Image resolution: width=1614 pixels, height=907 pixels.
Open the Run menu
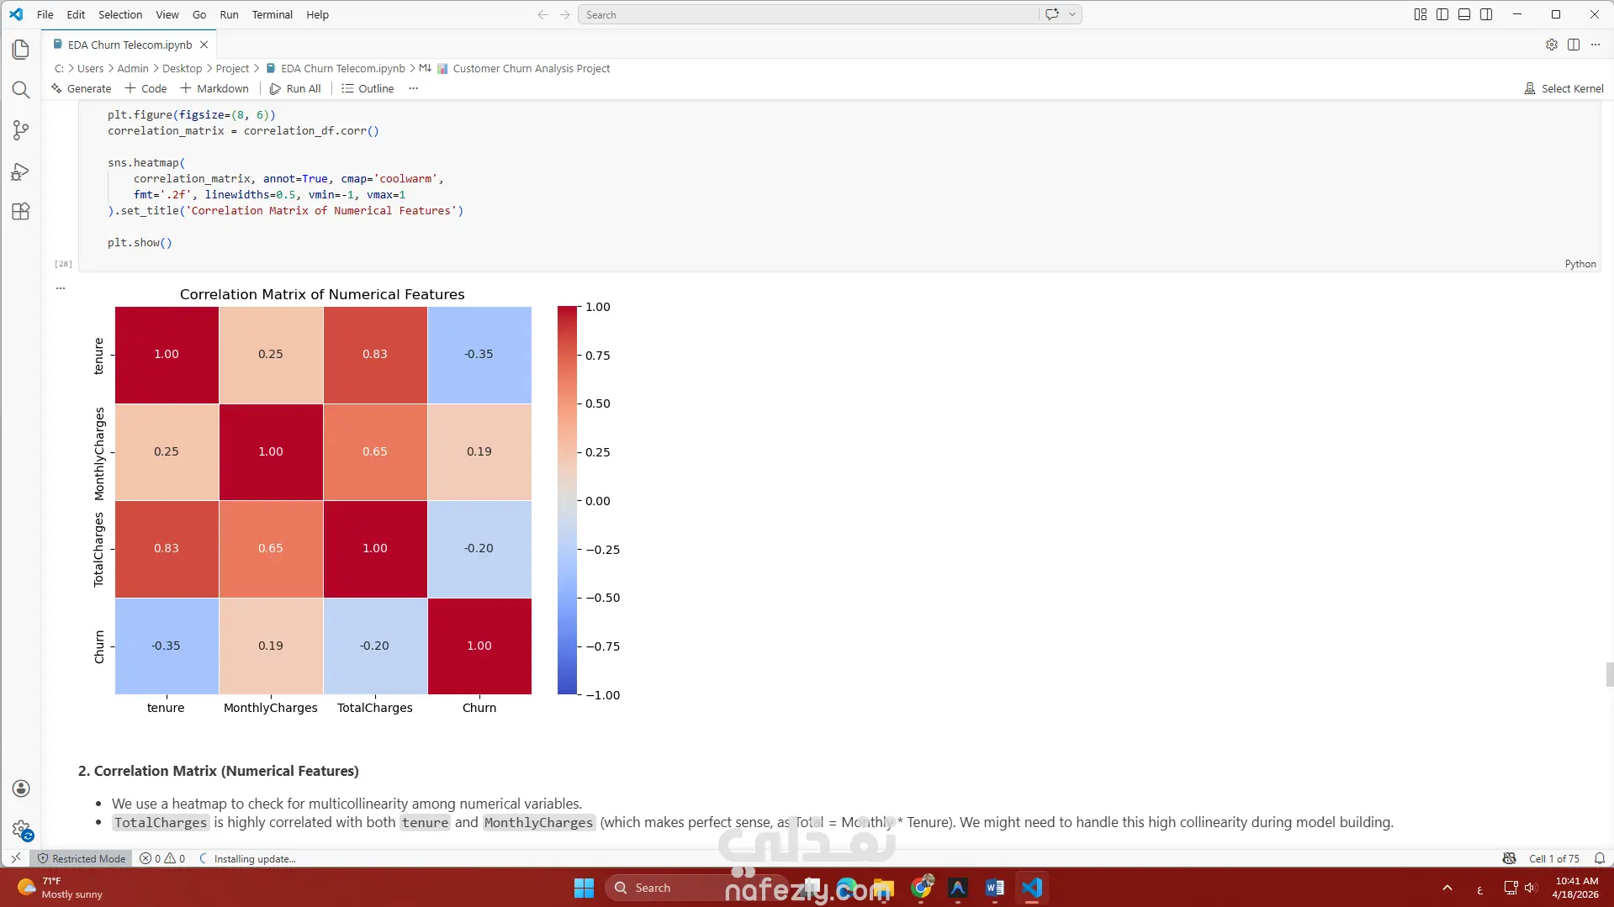(x=229, y=14)
